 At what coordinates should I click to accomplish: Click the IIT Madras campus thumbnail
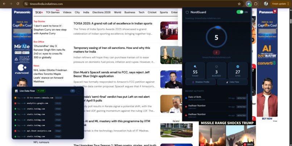(176, 129)
